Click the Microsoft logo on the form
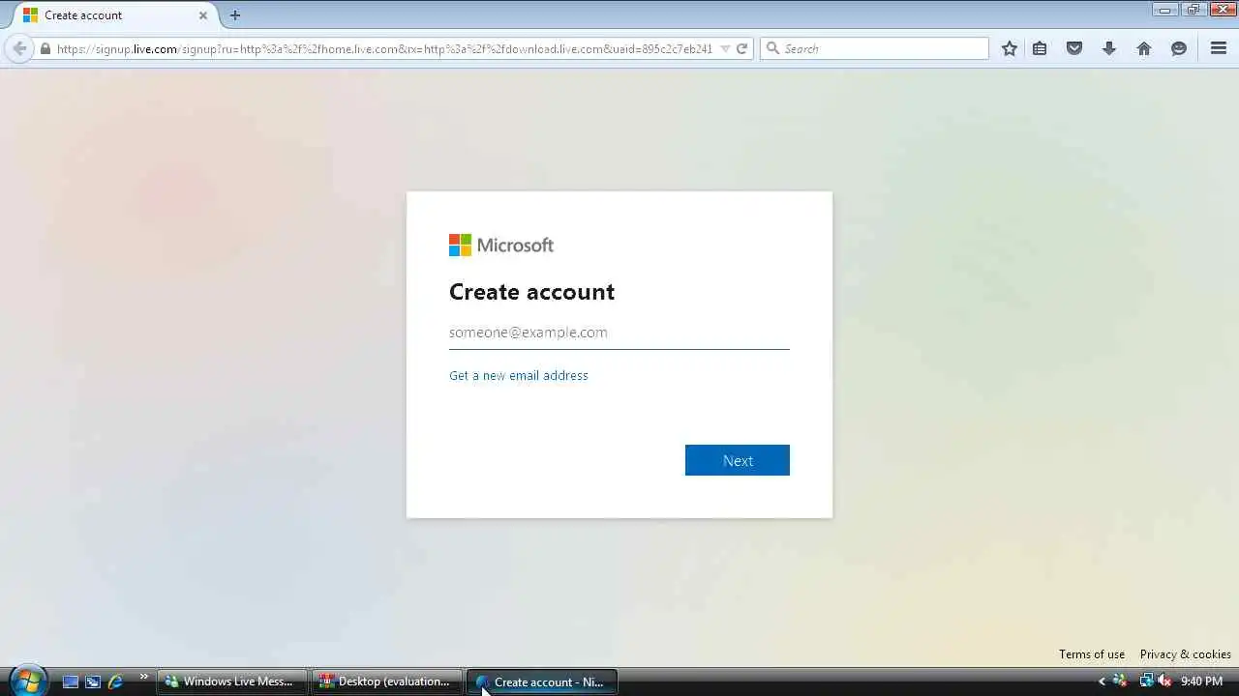The width and height of the screenshot is (1239, 696). point(501,246)
